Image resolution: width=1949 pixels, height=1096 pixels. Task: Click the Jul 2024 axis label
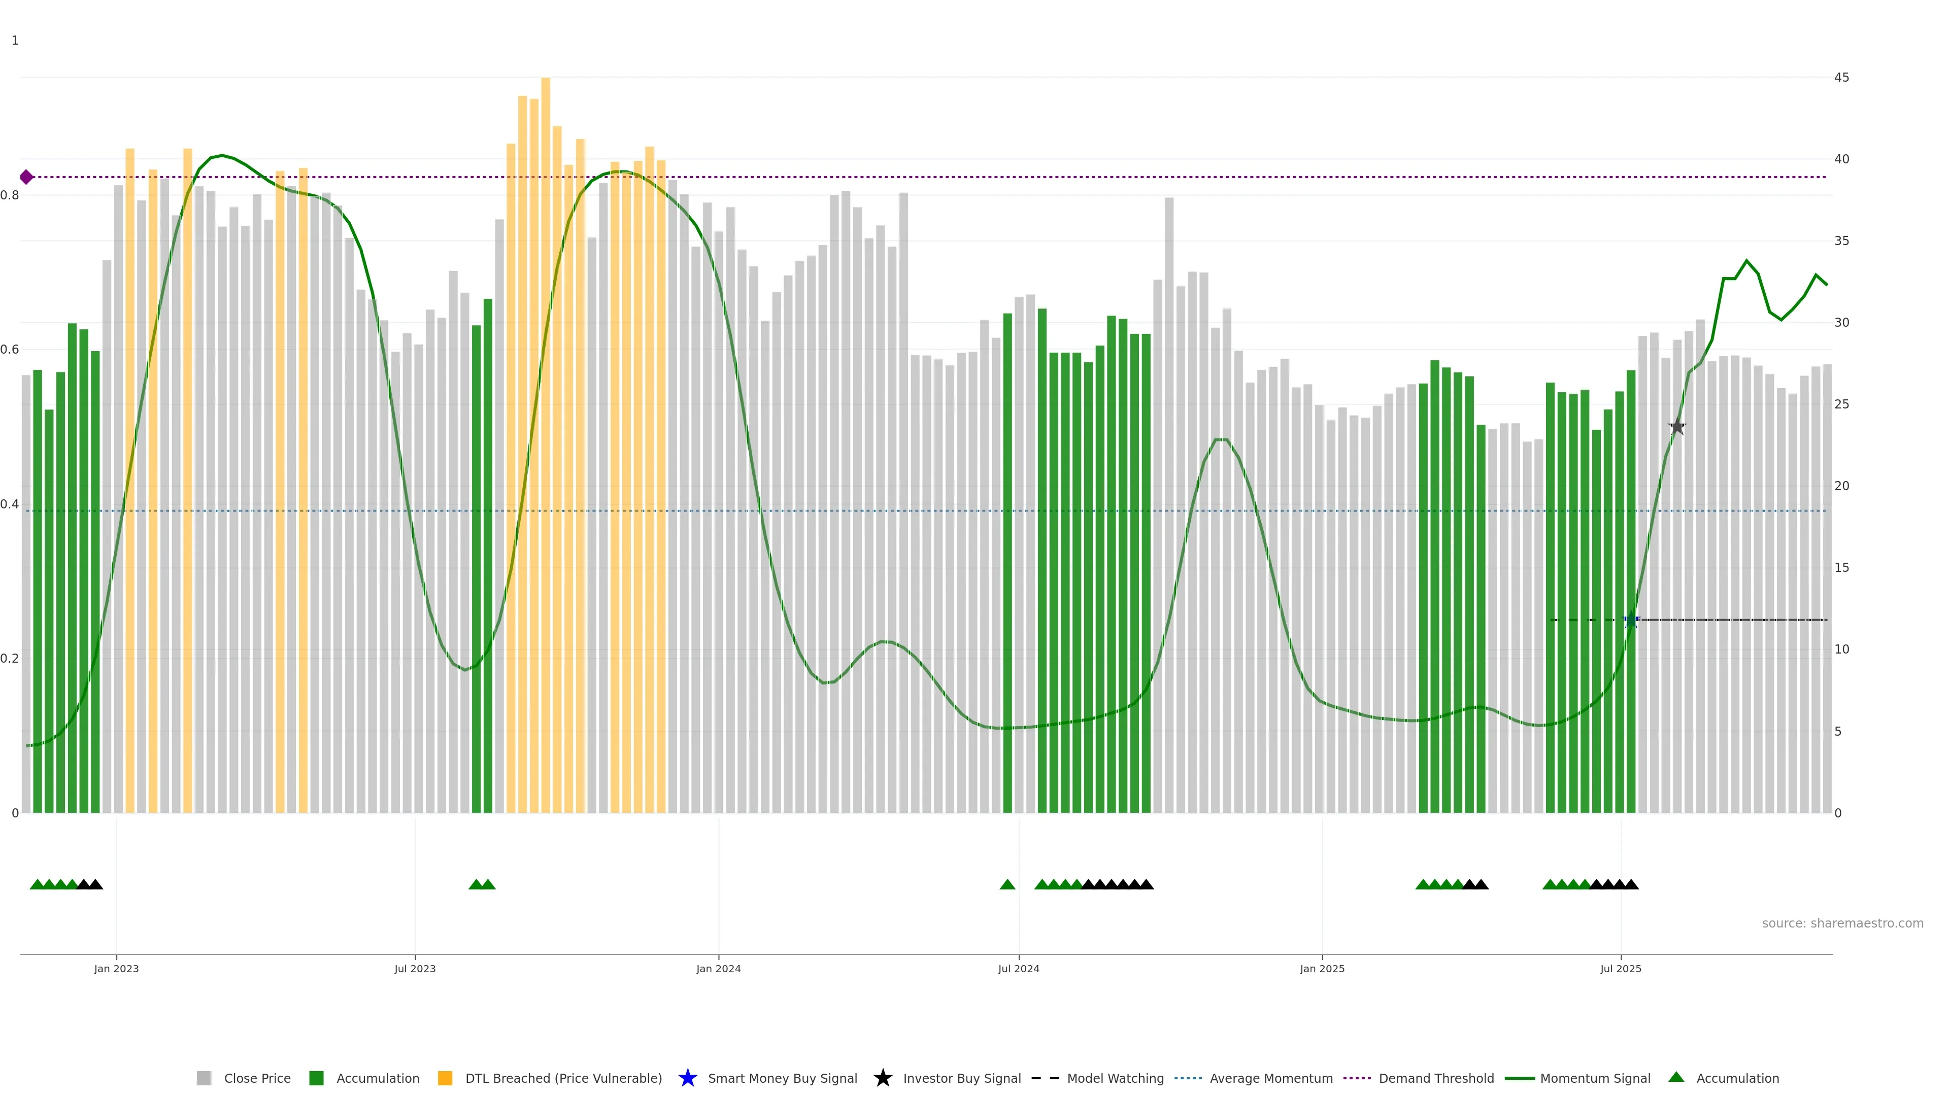1018,968
